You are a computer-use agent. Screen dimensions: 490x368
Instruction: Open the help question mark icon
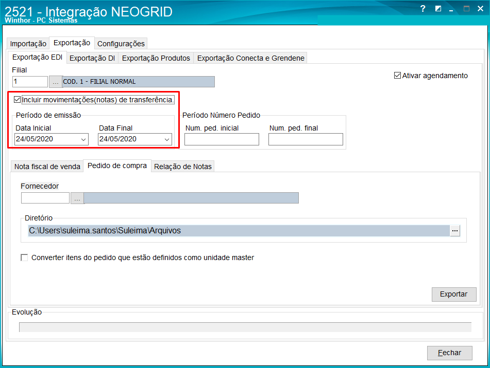pos(423,9)
